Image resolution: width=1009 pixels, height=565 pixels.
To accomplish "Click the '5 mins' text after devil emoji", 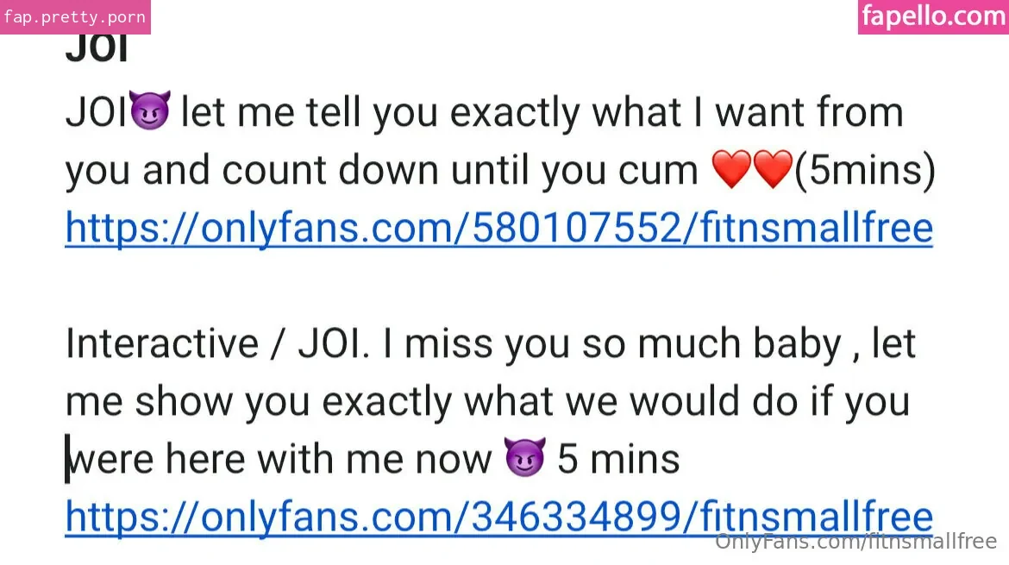I will tap(618, 459).
